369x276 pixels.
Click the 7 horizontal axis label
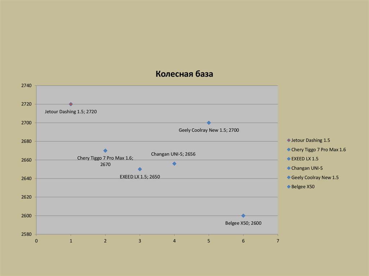click(x=278, y=241)
